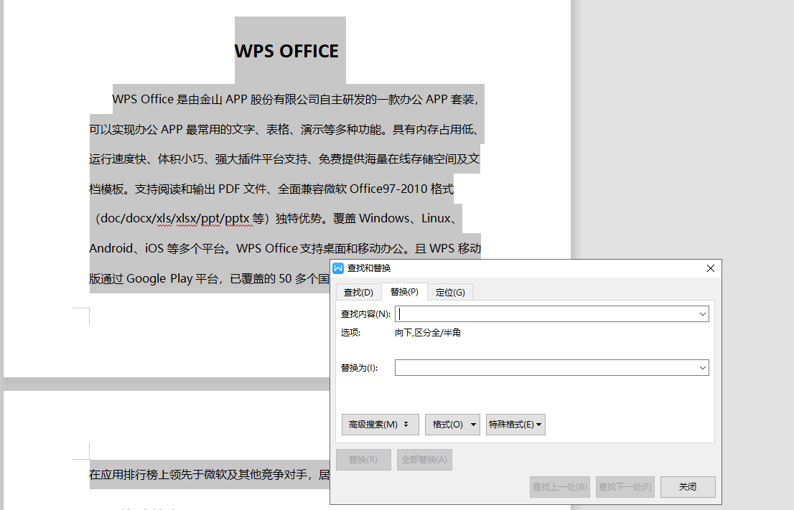This screenshot has height=510, width=794.
Task: Switch to the 查找(D) tab
Action: tap(358, 292)
